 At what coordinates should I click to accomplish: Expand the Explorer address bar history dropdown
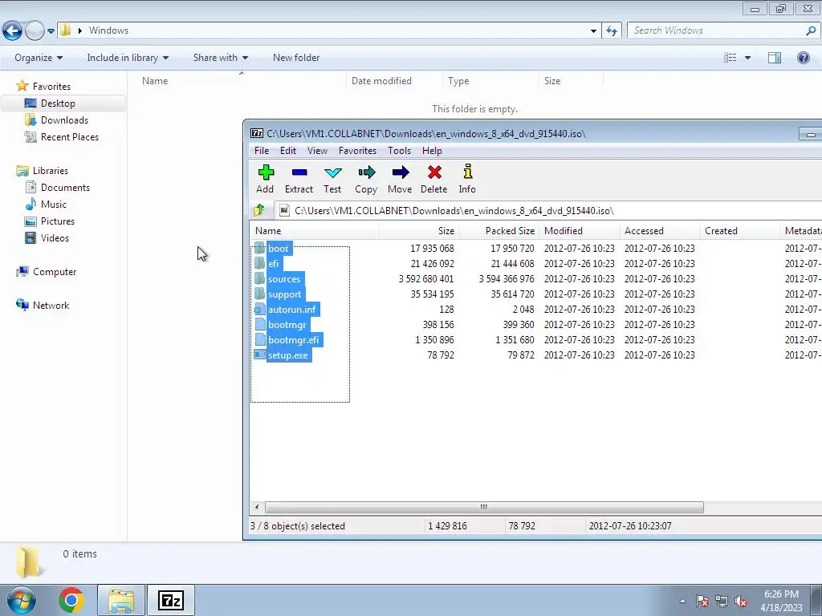tap(593, 31)
